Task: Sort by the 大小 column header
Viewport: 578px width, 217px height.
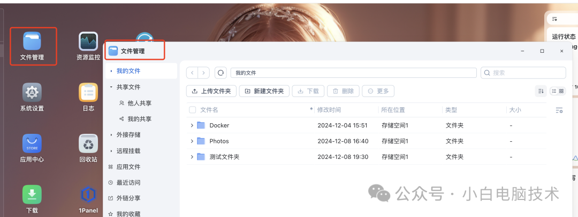Action: point(515,110)
